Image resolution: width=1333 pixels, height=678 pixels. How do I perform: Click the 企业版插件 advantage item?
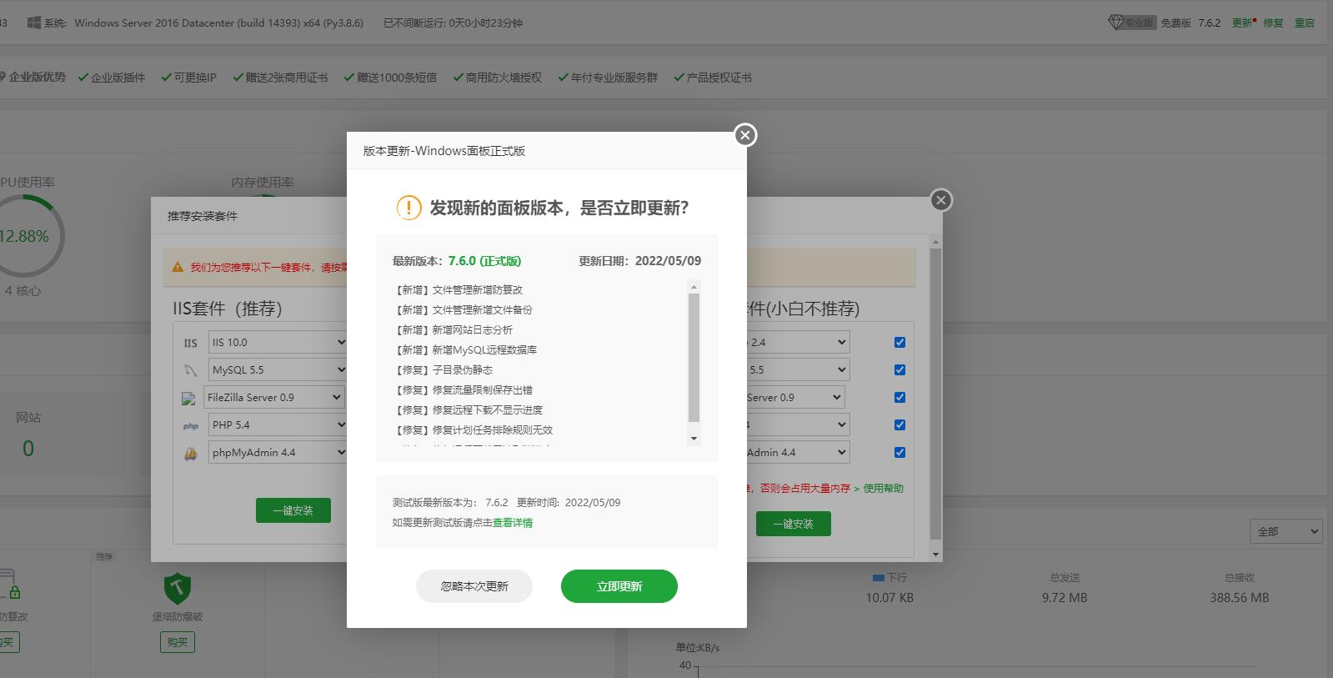tap(112, 78)
